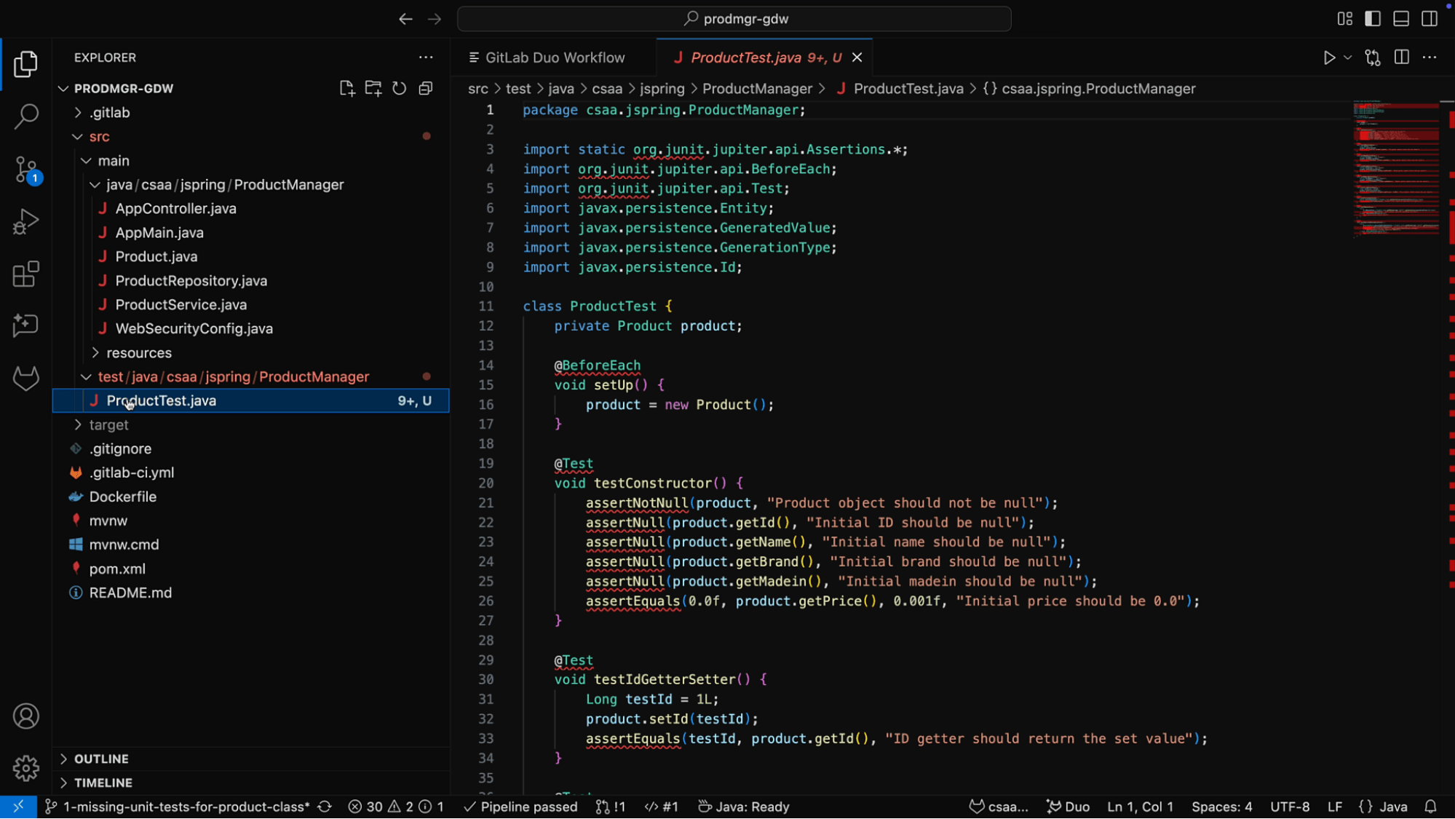Open Run and Debug view
The width and height of the screenshot is (1455, 819).
click(25, 222)
